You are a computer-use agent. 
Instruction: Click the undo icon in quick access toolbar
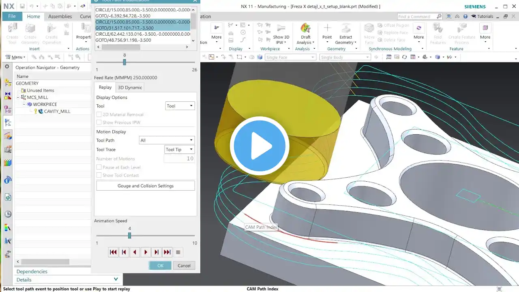pyautogui.click(x=32, y=6)
